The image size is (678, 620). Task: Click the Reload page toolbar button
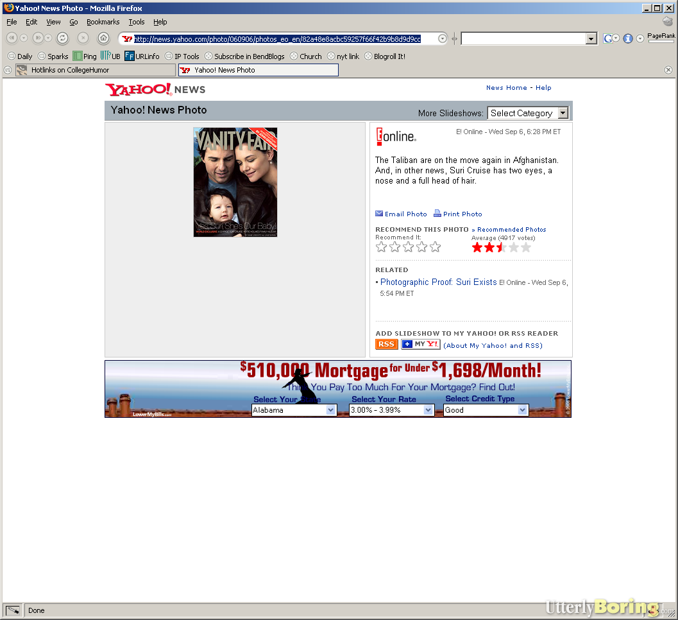pos(62,38)
